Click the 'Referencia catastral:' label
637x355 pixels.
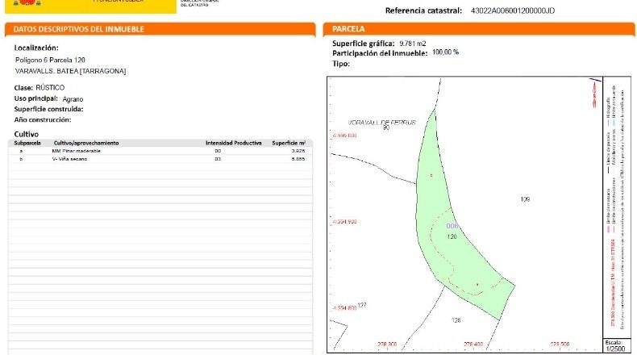tap(423, 10)
